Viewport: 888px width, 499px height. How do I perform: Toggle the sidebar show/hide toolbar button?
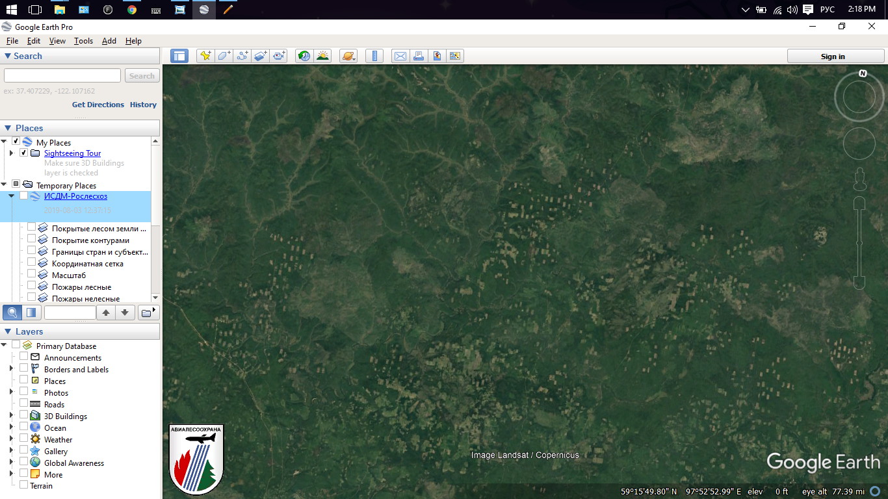[x=179, y=56]
